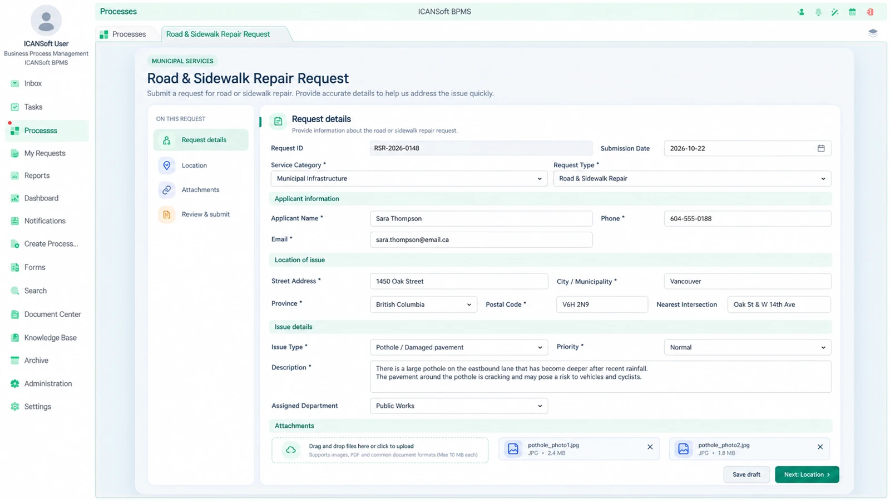Open Administration in the sidebar
Image resolution: width=890 pixels, height=500 pixels.
47,383
